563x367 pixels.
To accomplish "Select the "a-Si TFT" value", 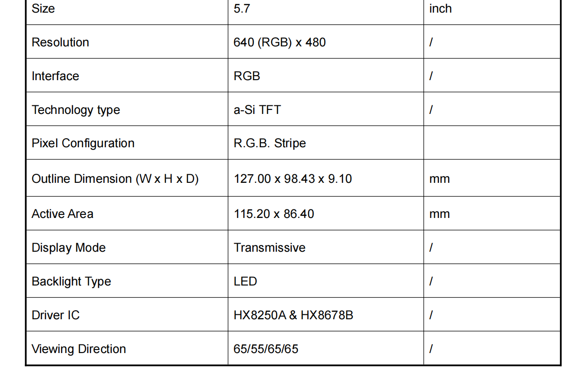I will point(257,110).
